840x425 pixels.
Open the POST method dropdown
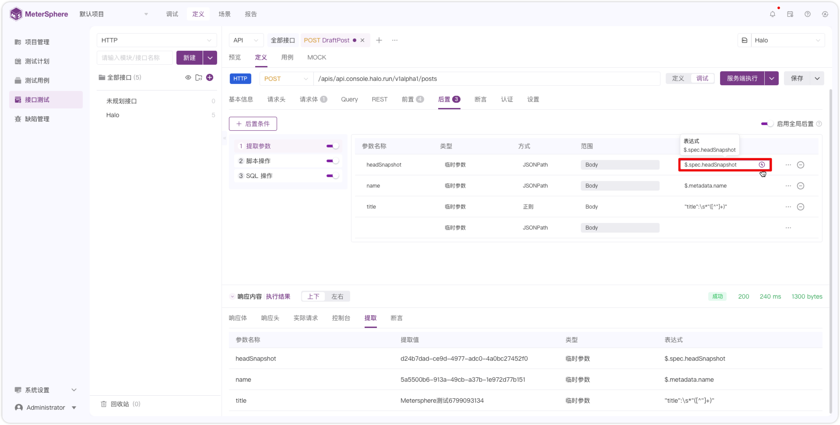point(286,79)
